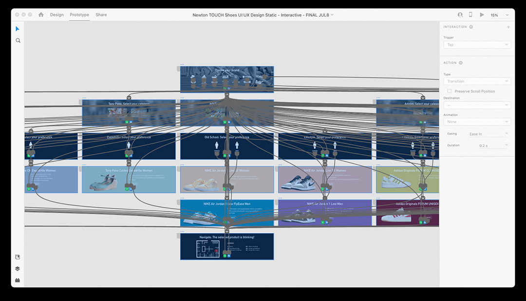The width and height of the screenshot is (526, 301).
Task: Select Adidas Originals FORUM UNISEX maroon artboard
Action: coord(408,213)
